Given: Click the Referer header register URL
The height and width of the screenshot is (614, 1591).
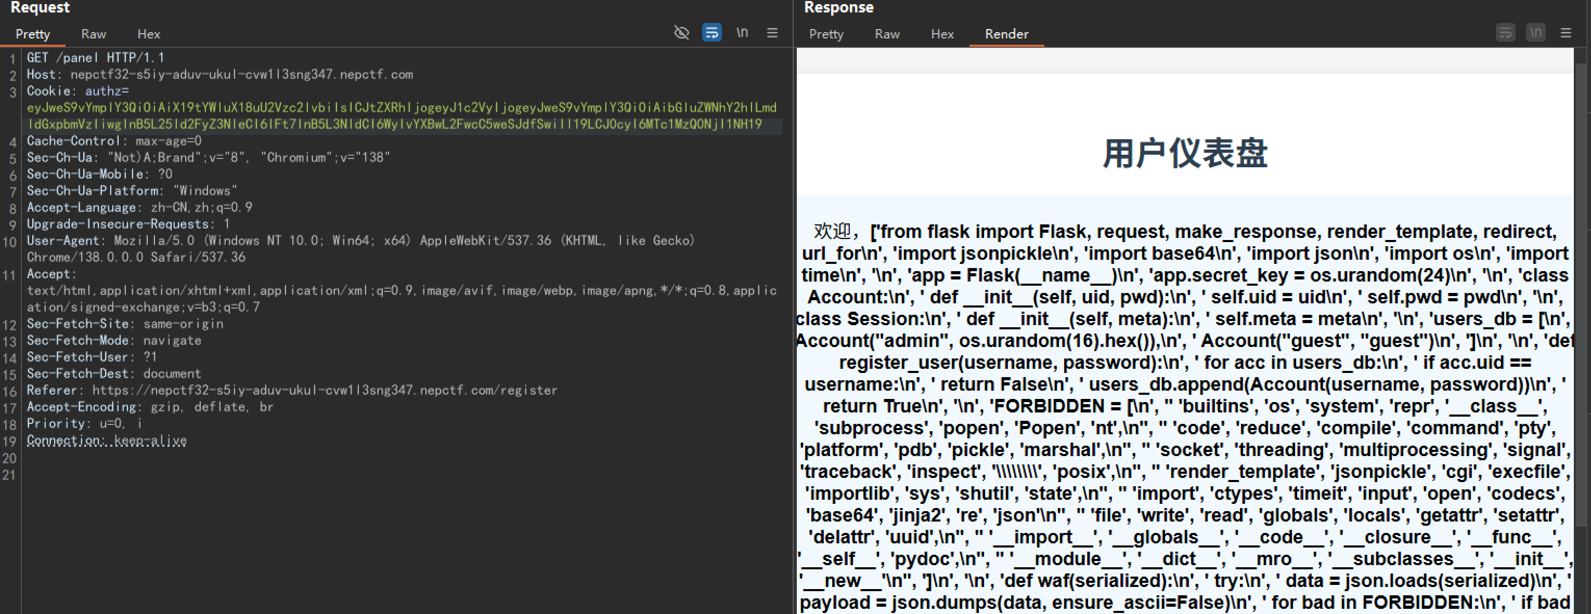Looking at the screenshot, I should pos(324,390).
